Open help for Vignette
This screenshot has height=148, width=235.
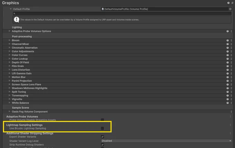[227, 99]
